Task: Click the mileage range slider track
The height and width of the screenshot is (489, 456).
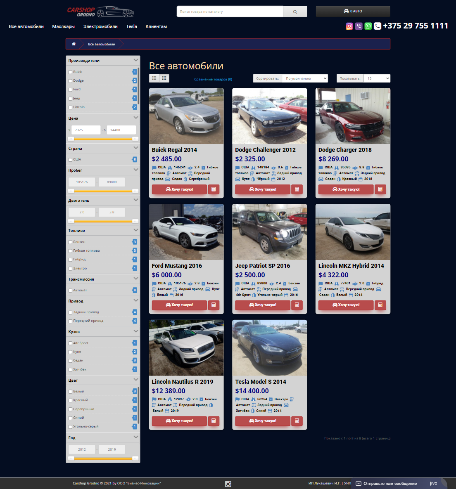Action: pyautogui.click(x=103, y=191)
